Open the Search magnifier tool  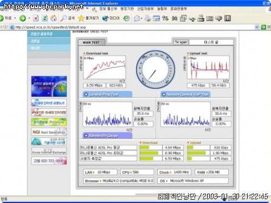[x=67, y=18]
